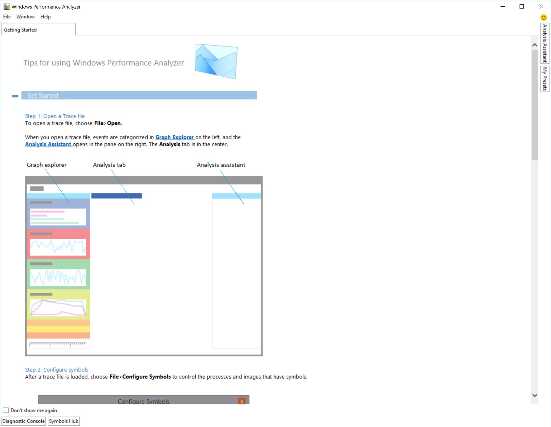
Task: Click the Step 1: Open a Trace file heading
Action: [x=55, y=116]
